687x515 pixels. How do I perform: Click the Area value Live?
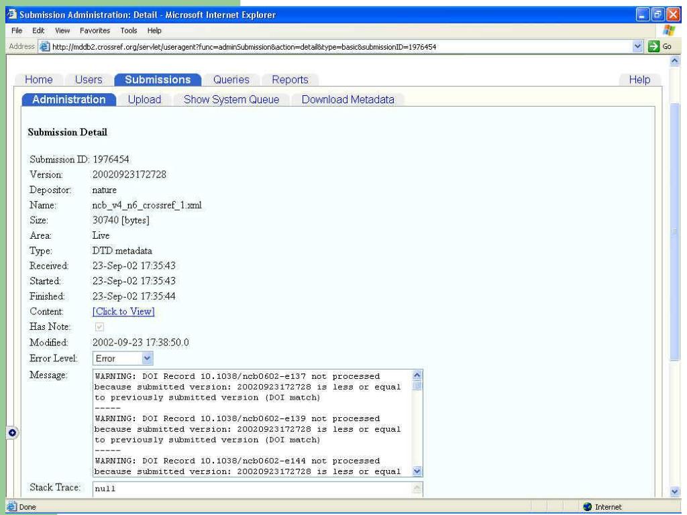101,235
